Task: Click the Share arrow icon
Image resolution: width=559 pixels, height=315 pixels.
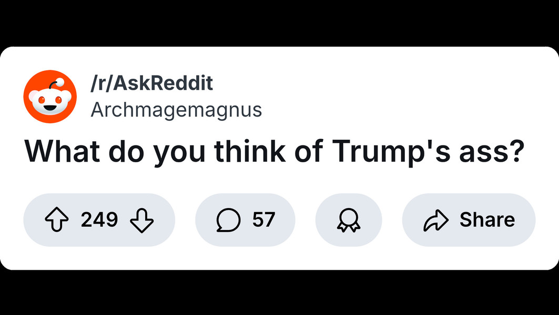Action: coord(436,220)
